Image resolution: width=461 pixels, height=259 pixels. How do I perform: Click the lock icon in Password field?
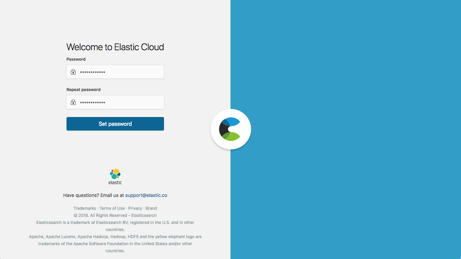(x=73, y=72)
